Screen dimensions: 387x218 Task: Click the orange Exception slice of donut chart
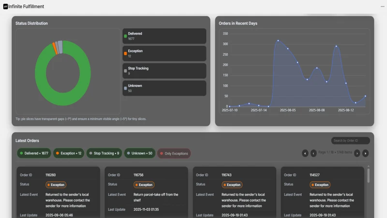[x=55, y=48]
